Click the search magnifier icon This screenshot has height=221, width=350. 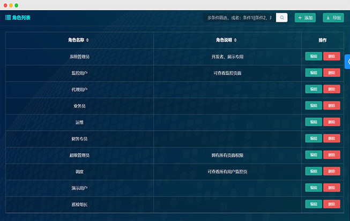click(x=282, y=18)
